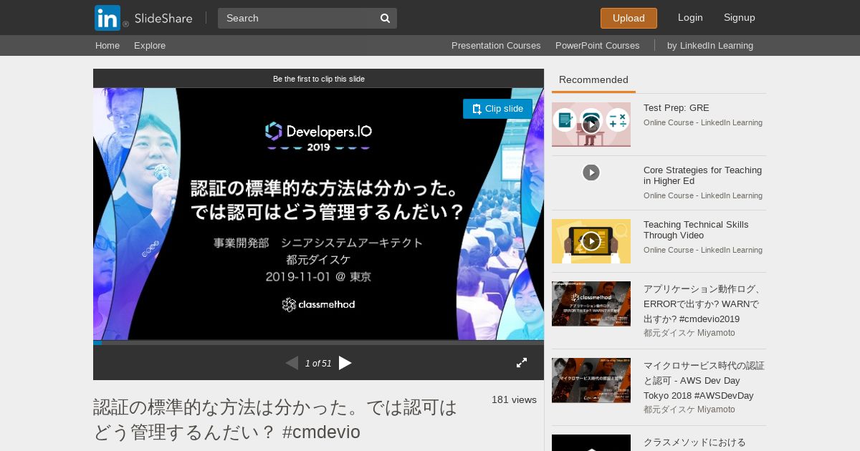Click the 181 views count
Screen dimensions: 860x451
(x=514, y=399)
